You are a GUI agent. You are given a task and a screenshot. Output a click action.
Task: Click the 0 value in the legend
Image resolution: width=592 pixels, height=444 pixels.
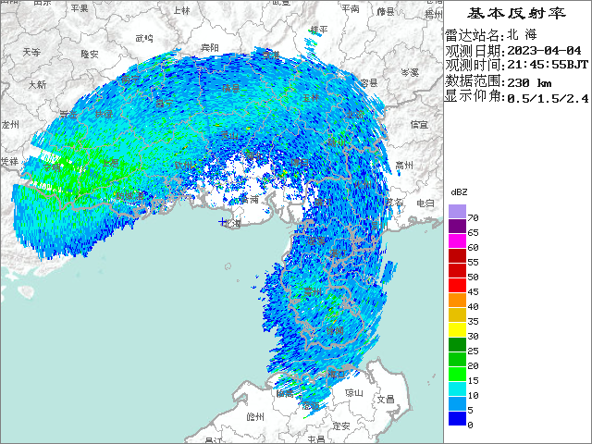[470, 425]
